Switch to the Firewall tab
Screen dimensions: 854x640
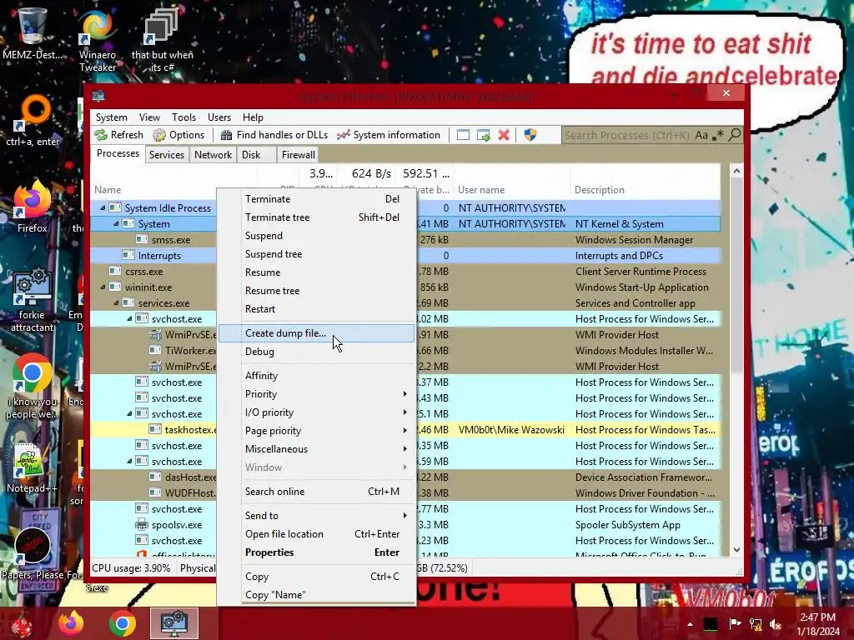(298, 155)
